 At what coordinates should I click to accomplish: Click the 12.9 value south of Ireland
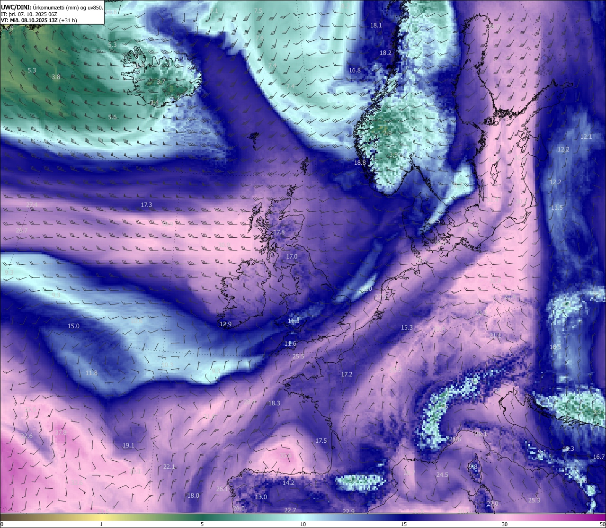[226, 324]
